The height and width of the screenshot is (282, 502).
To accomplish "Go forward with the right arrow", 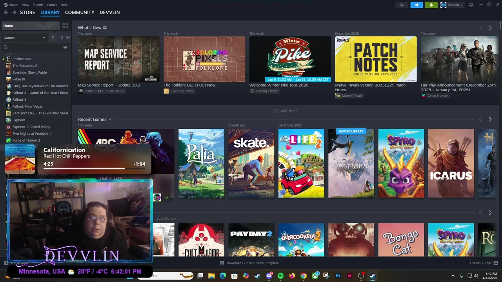I will [x=14, y=13].
